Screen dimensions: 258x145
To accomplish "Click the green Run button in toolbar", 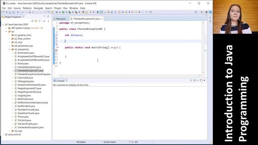I will [x=63, y=12].
